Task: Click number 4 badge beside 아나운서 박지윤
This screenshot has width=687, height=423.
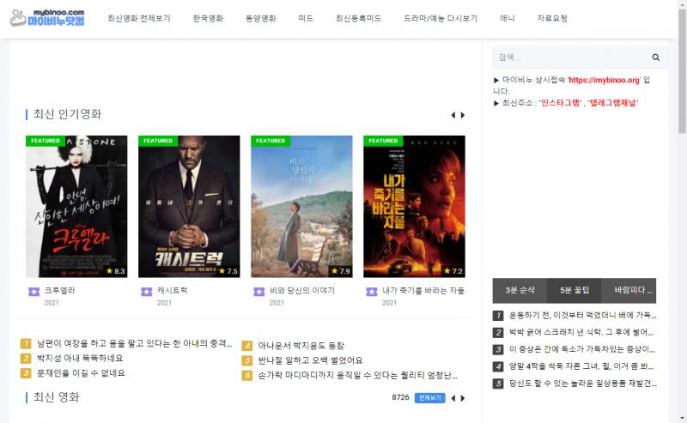Action: click(x=247, y=346)
